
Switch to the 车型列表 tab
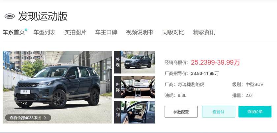tap(45, 32)
